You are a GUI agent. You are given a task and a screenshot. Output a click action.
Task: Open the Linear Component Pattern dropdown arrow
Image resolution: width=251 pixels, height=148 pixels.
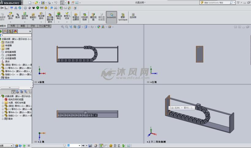(x=25, y=22)
